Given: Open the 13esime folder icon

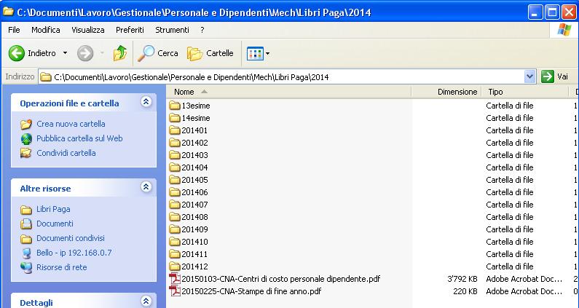Looking at the screenshot, I should coord(174,106).
